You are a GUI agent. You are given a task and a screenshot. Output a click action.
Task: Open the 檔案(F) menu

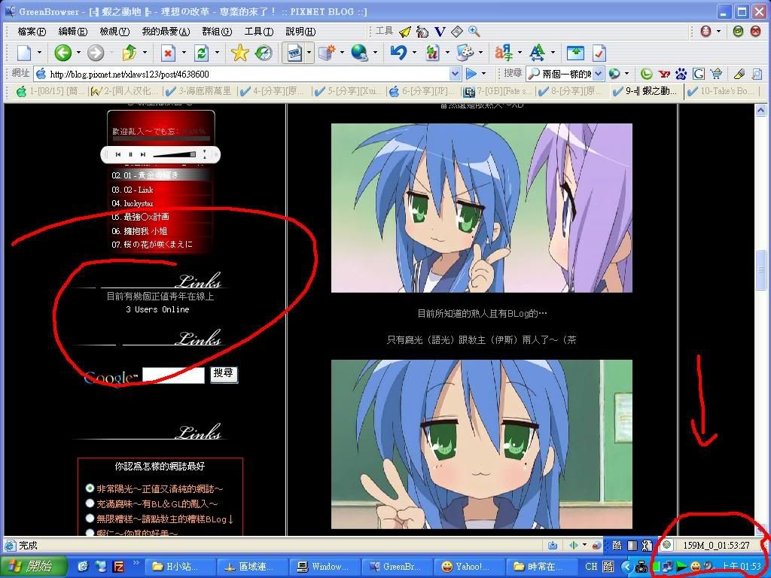[x=32, y=32]
